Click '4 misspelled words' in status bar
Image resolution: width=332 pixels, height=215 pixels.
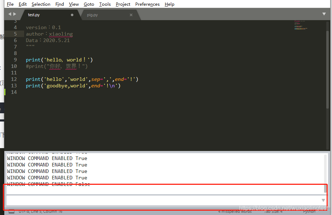point(235,211)
